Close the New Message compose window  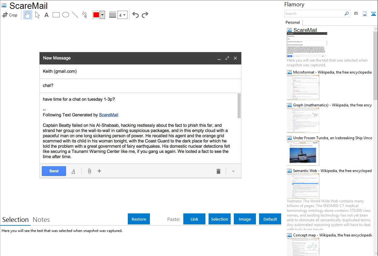coord(235,58)
